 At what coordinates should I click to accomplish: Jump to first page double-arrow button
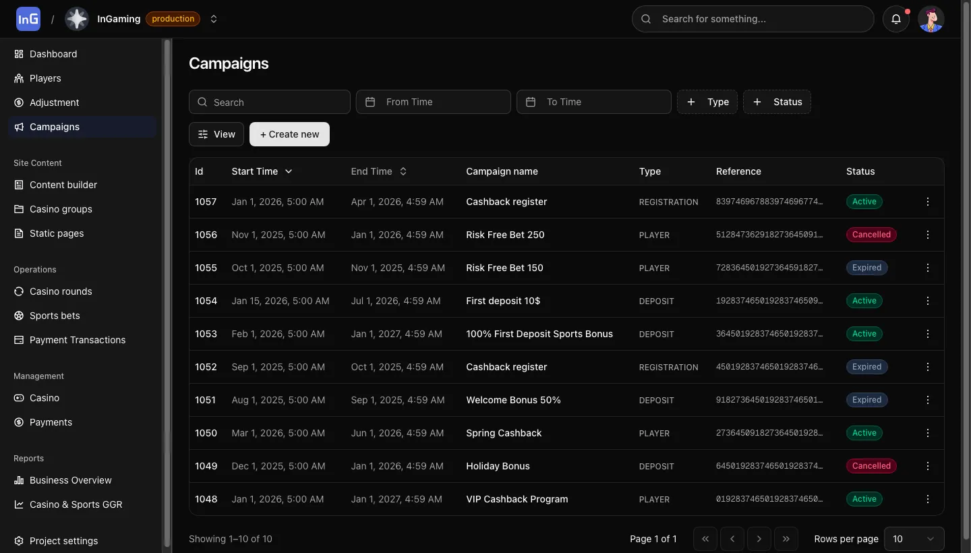click(705, 539)
